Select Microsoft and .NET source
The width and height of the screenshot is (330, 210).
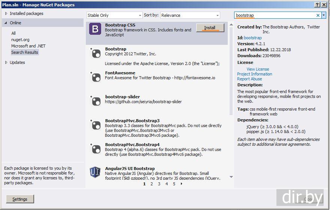pos(28,46)
